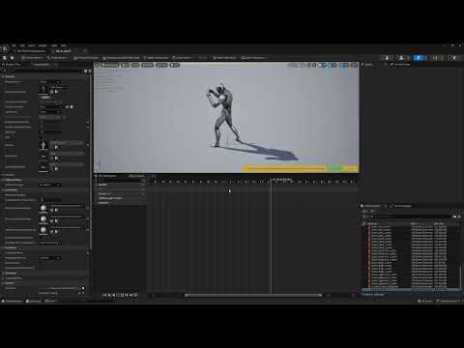Image resolution: width=464 pixels, height=348 pixels.
Task: Open the viewport Show dropdown
Action: pyautogui.click(x=135, y=65)
